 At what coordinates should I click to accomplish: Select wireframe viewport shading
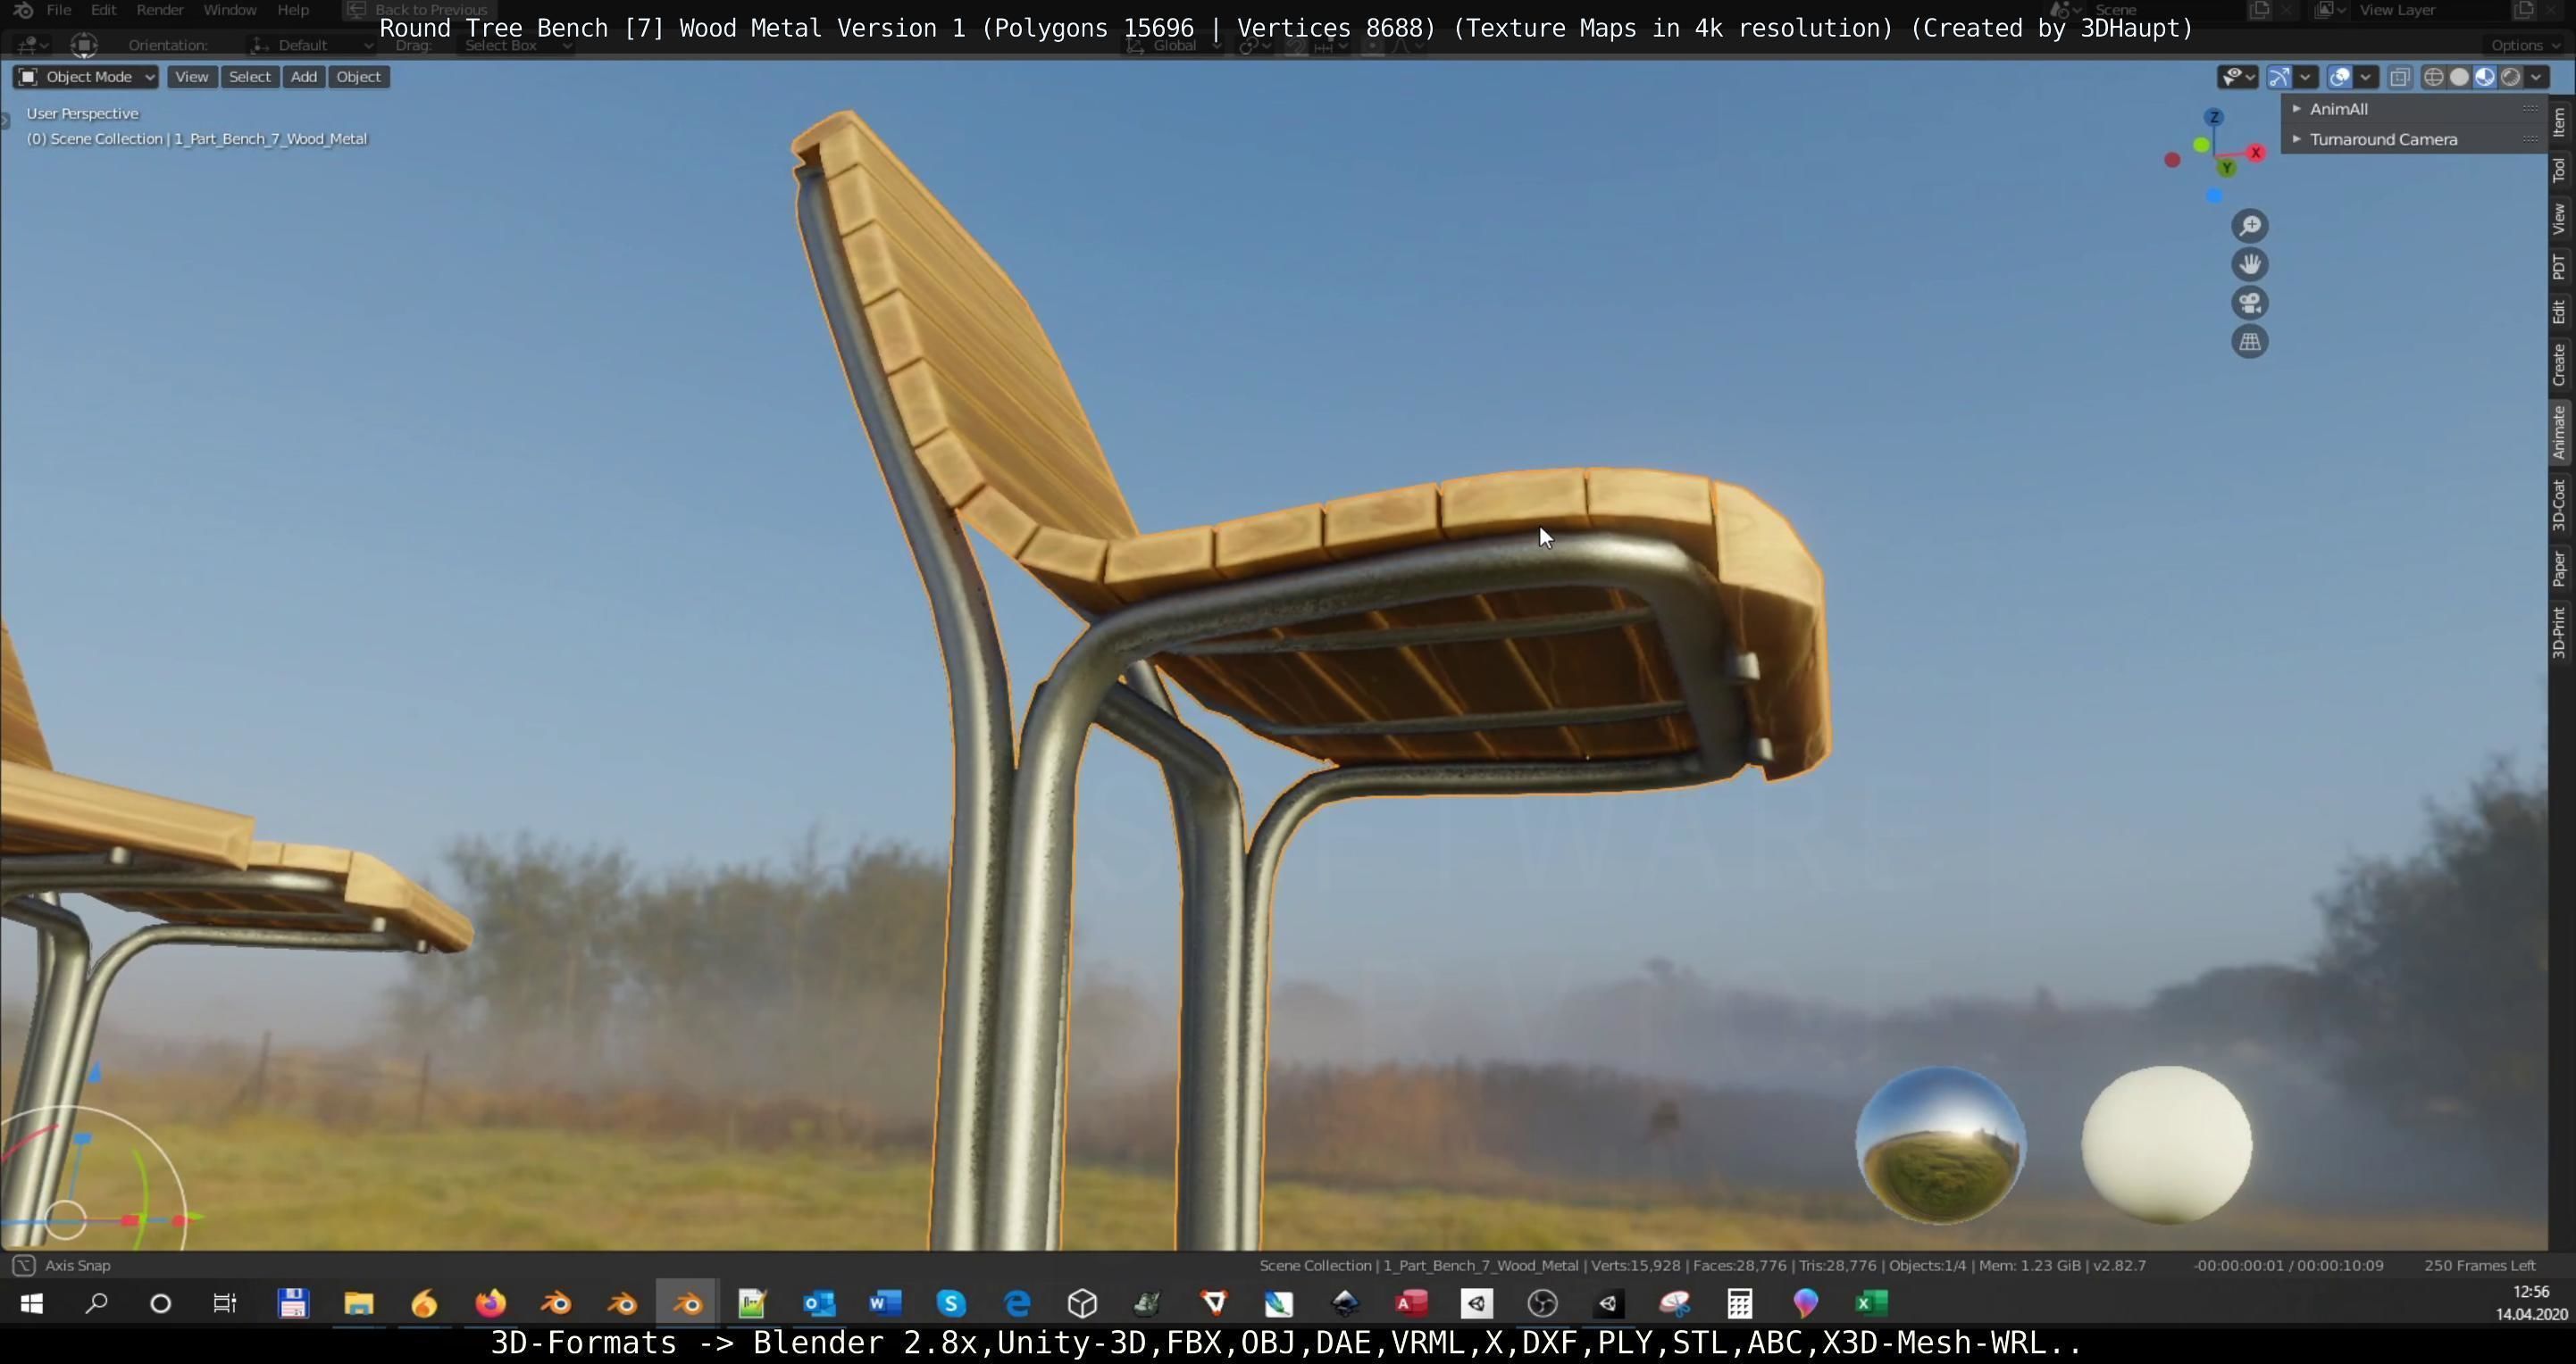(2433, 77)
